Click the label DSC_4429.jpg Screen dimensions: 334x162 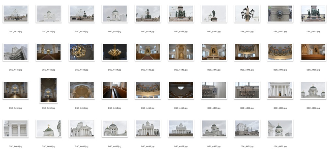(x=181, y=32)
